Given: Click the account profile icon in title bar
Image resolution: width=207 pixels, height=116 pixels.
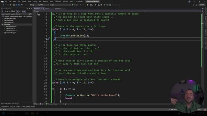Looking at the screenshot, I should [x=190, y=2].
